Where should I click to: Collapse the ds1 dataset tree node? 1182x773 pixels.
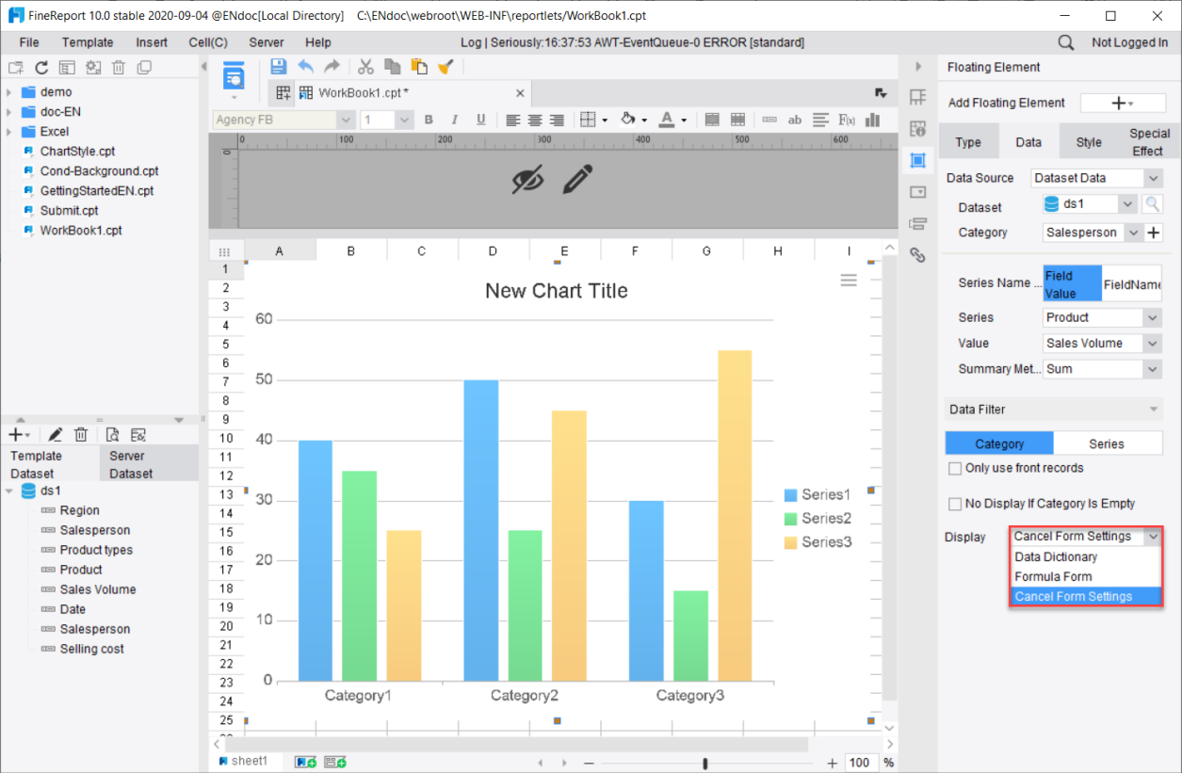point(9,491)
